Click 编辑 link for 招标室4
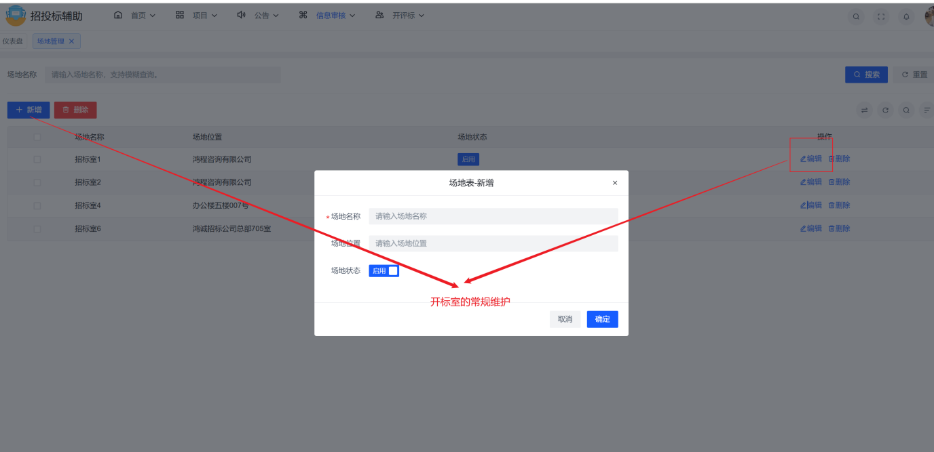934x452 pixels. (x=810, y=205)
